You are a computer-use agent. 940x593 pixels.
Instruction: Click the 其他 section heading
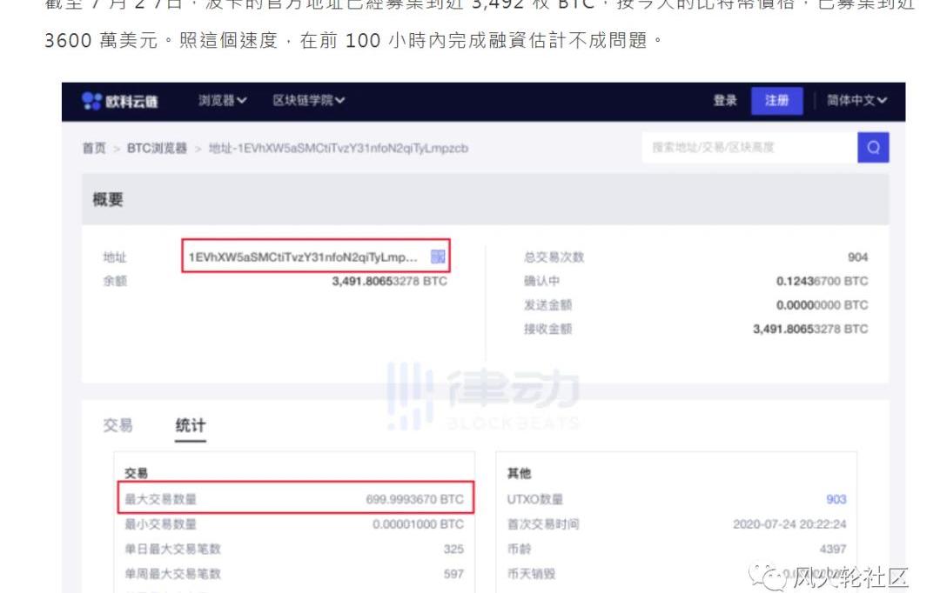pos(519,474)
